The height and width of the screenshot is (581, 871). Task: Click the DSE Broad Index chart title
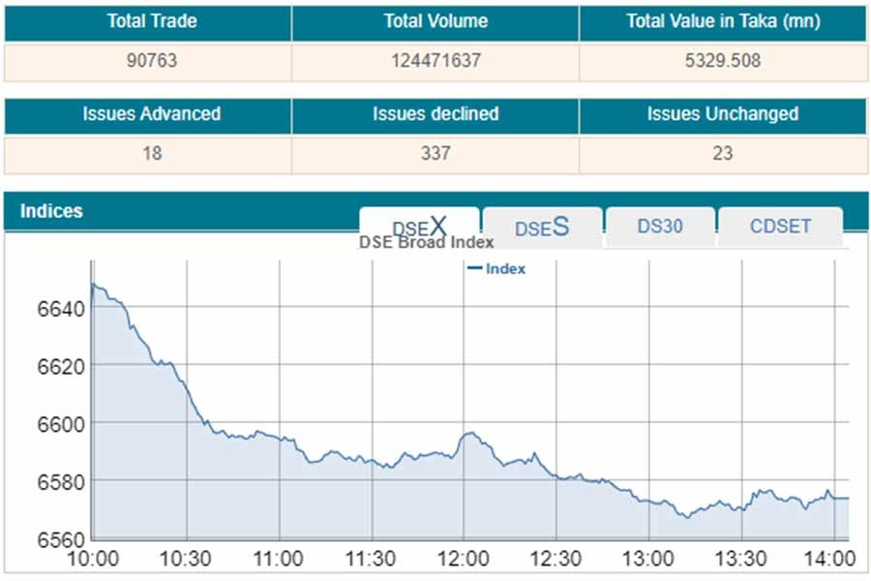427,243
